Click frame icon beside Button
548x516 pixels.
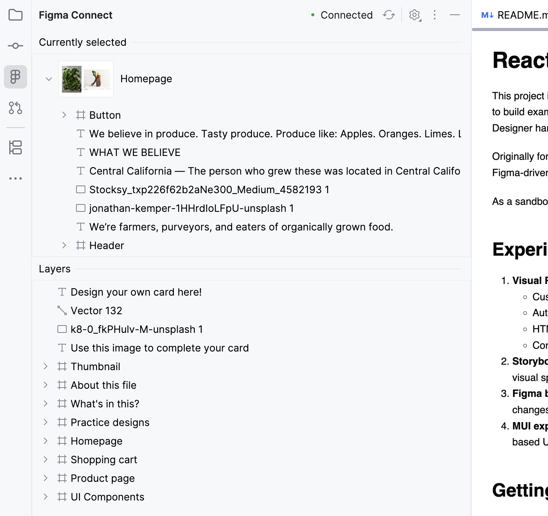pos(81,115)
